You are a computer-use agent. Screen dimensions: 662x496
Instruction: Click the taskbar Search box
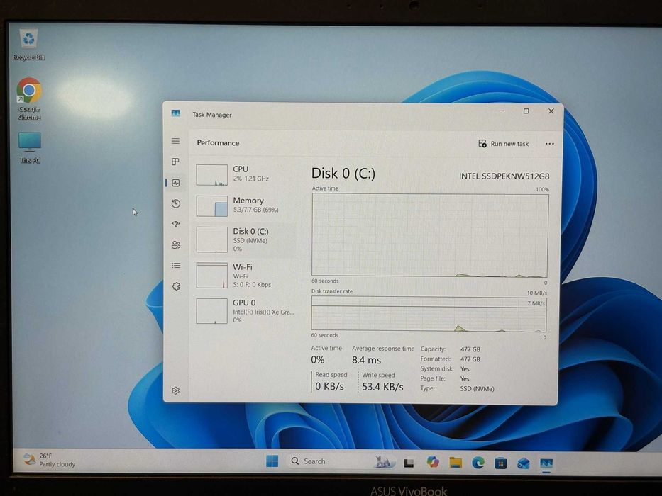point(342,462)
